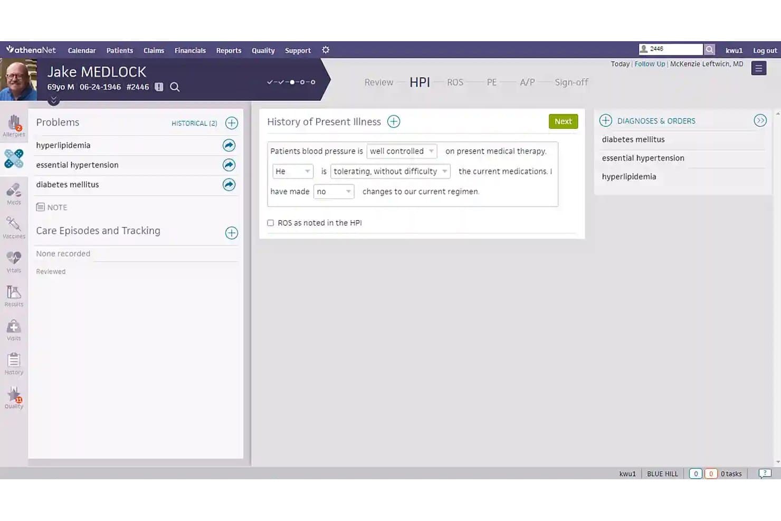Add a diagnosis or order with plus icon

click(606, 120)
